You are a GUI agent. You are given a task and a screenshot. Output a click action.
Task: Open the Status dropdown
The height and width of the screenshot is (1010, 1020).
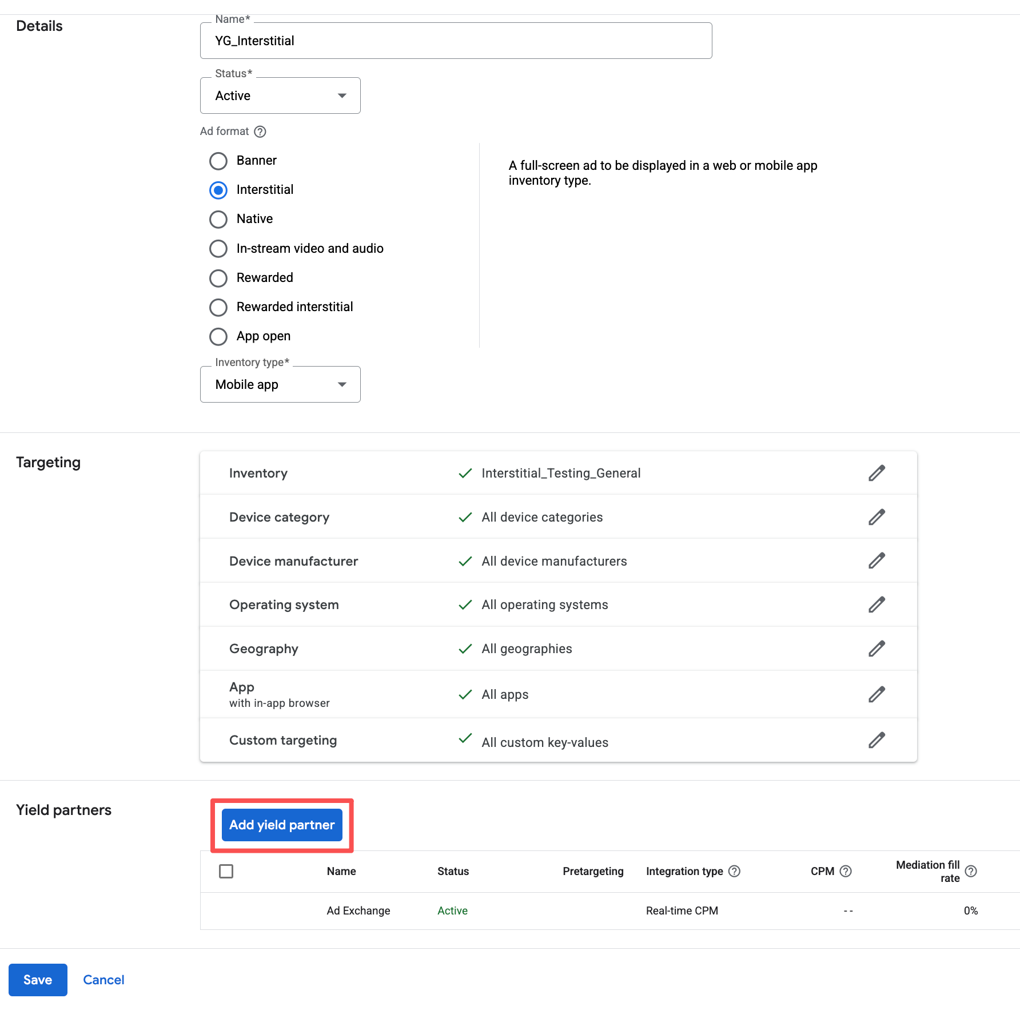[x=280, y=96]
